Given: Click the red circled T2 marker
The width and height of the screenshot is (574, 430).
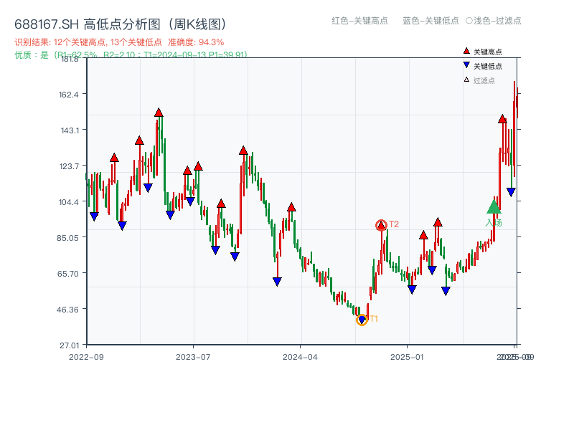Looking at the screenshot, I should (381, 224).
